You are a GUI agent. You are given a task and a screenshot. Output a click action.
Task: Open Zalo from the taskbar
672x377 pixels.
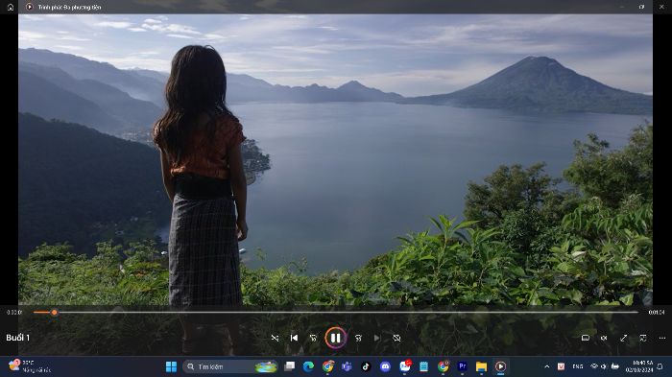pos(405,366)
